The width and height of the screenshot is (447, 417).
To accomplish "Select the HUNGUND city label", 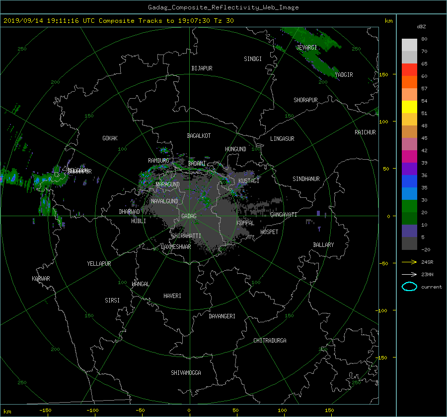I will point(235,149).
